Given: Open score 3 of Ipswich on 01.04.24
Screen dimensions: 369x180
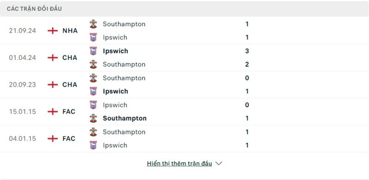Looking at the screenshot, I should click(247, 51).
